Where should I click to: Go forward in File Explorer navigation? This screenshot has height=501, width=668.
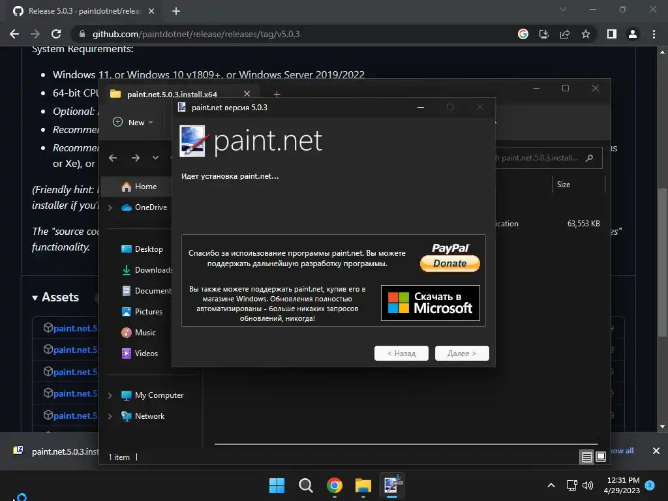pos(136,158)
